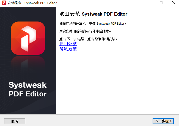Click the white 'Systweak PDF Editor' banner text
This screenshot has width=179, height=126.
(x=28, y=89)
